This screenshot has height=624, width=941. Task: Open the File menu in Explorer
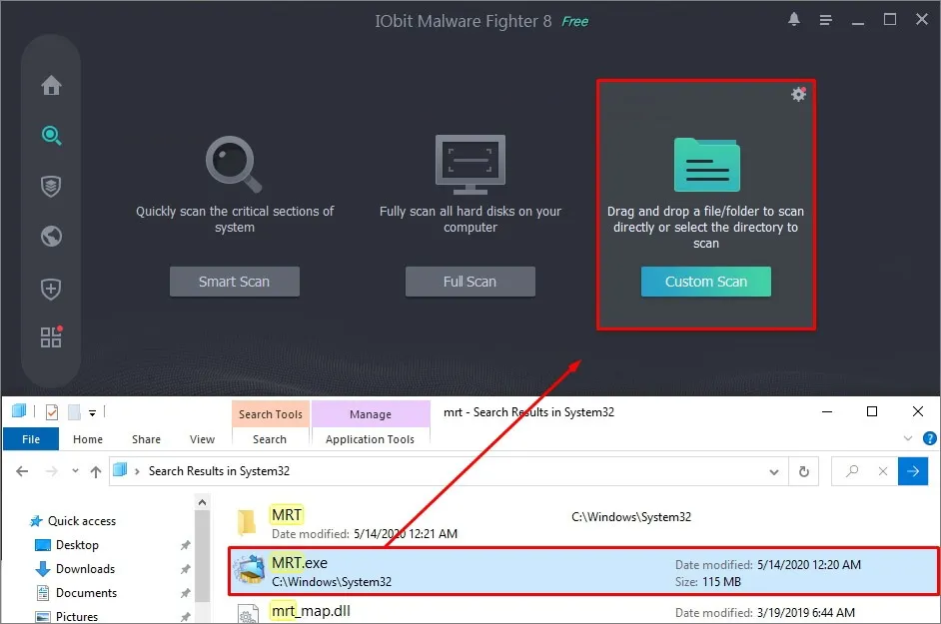tap(30, 438)
